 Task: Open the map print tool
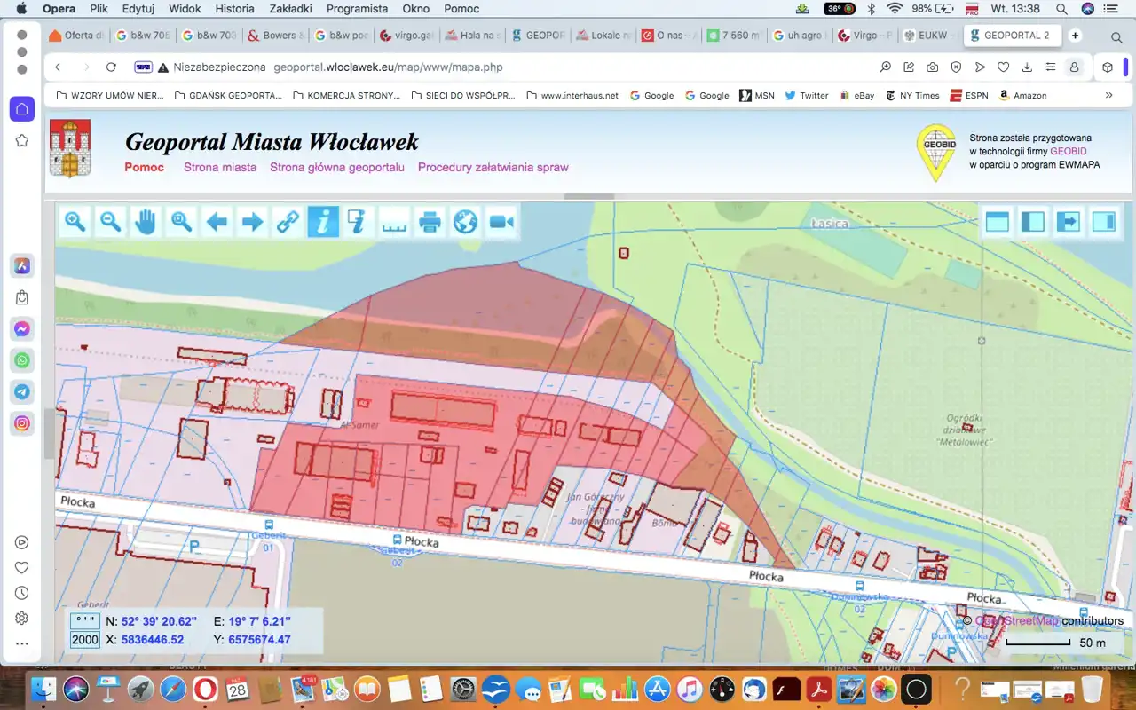coord(430,222)
